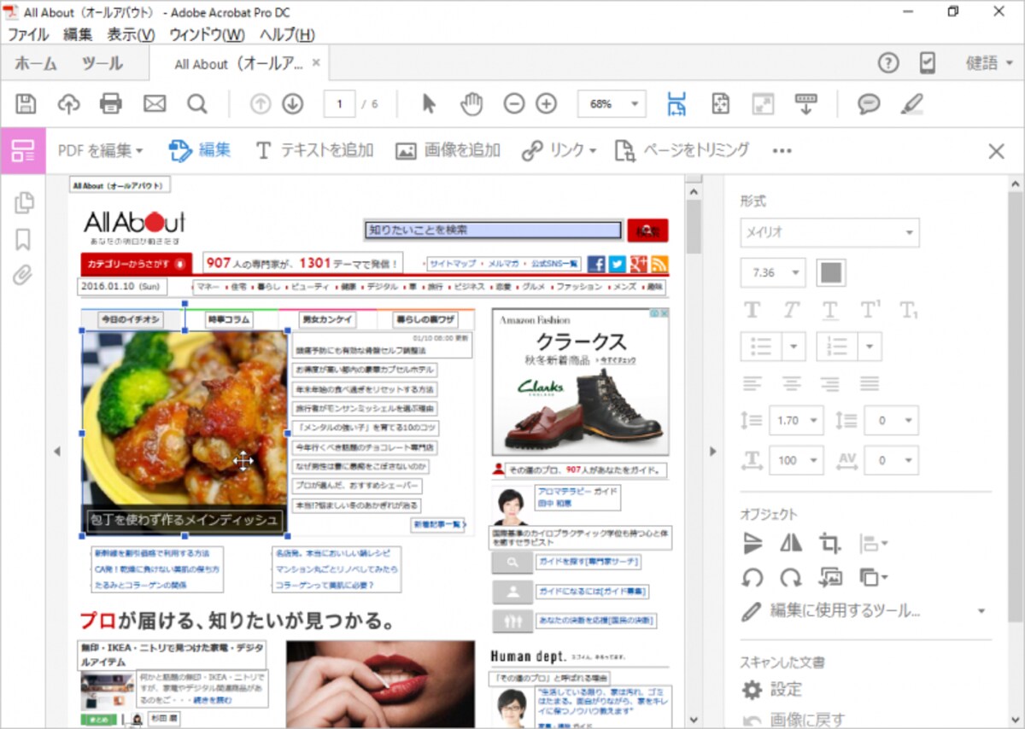1025x729 pixels.
Task: Open the attachments paperclip panel
Action: click(24, 275)
